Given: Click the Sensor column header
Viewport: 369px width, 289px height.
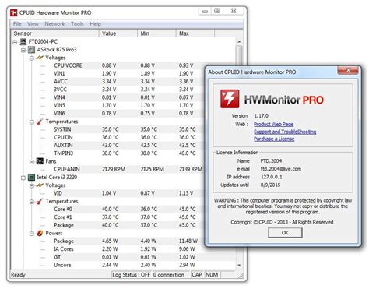Looking at the screenshot, I should tap(55, 33).
